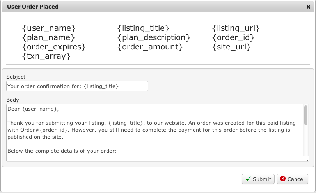Grab the Body text area scrollbar thumb
Image resolution: width=316 pixels, height=193 pixels.
(306, 115)
